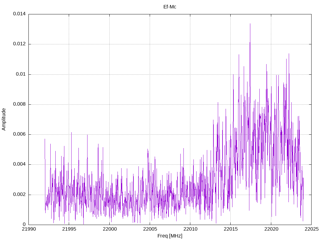
Task: Click the x-axis value 22010
Action: [x=190, y=229]
